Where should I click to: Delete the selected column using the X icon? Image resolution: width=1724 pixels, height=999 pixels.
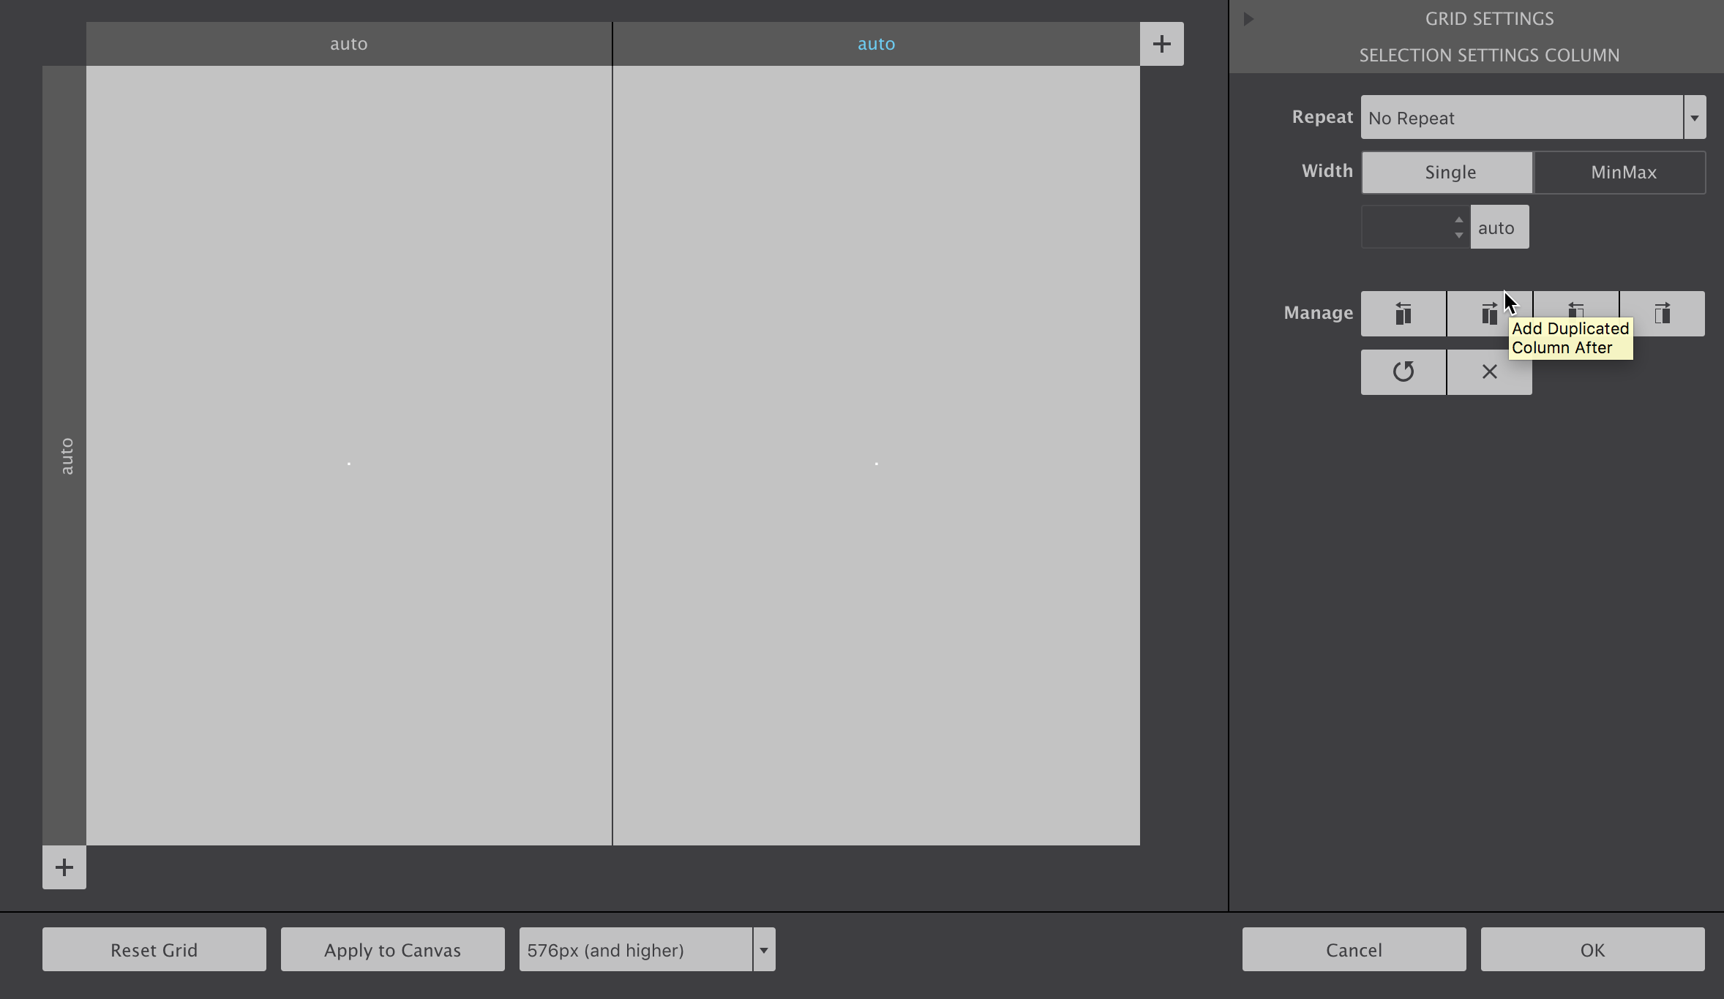coord(1488,372)
